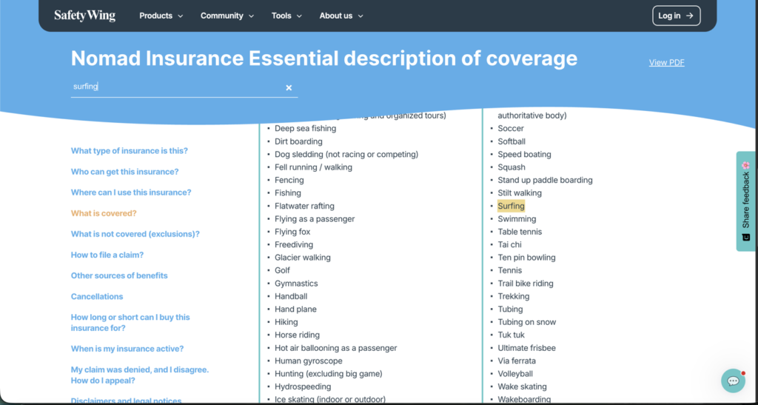Click the Trekking entry
The height and width of the screenshot is (405, 758).
point(514,296)
